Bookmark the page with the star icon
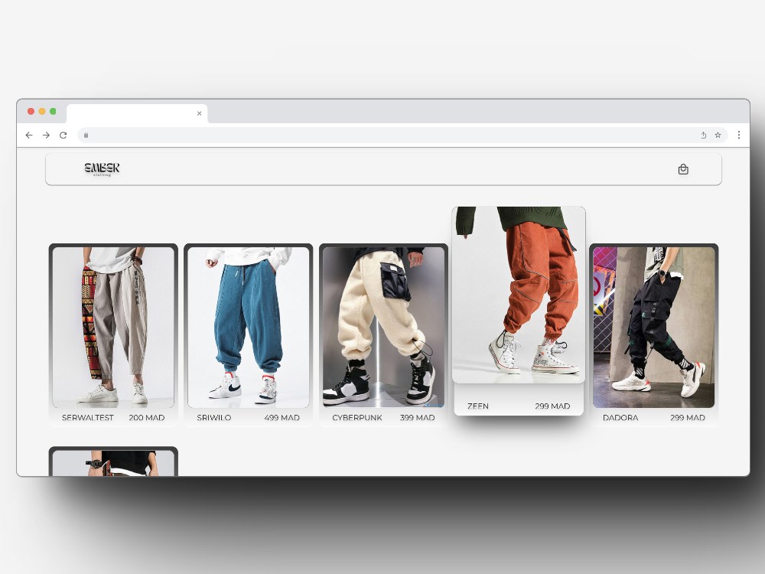 click(x=719, y=135)
